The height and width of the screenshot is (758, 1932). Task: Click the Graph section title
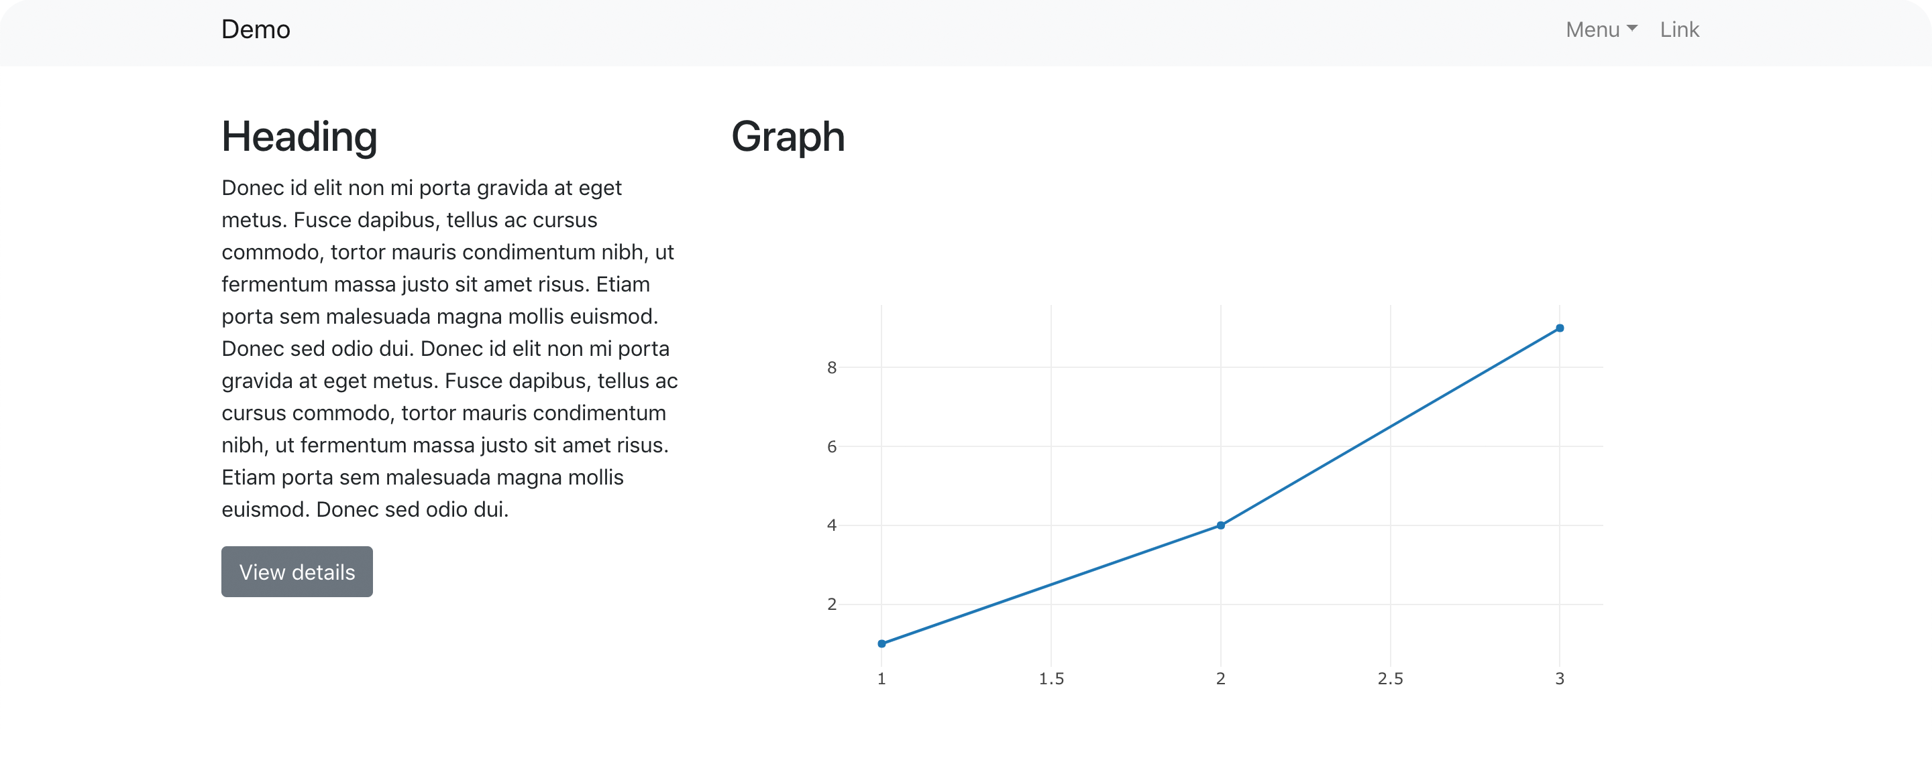(788, 137)
